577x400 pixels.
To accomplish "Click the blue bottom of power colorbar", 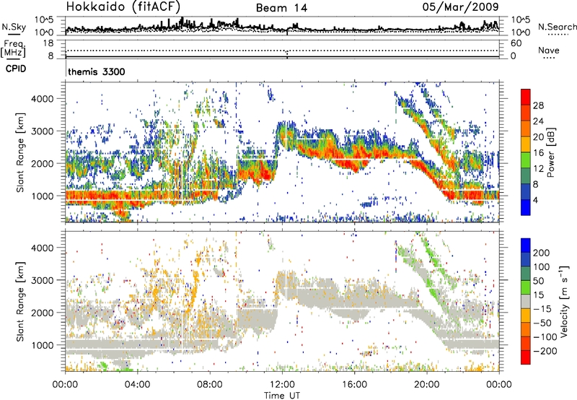I will click(526, 207).
